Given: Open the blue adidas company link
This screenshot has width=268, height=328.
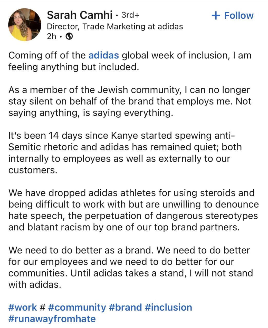Looking at the screenshot, I should coord(103,55).
